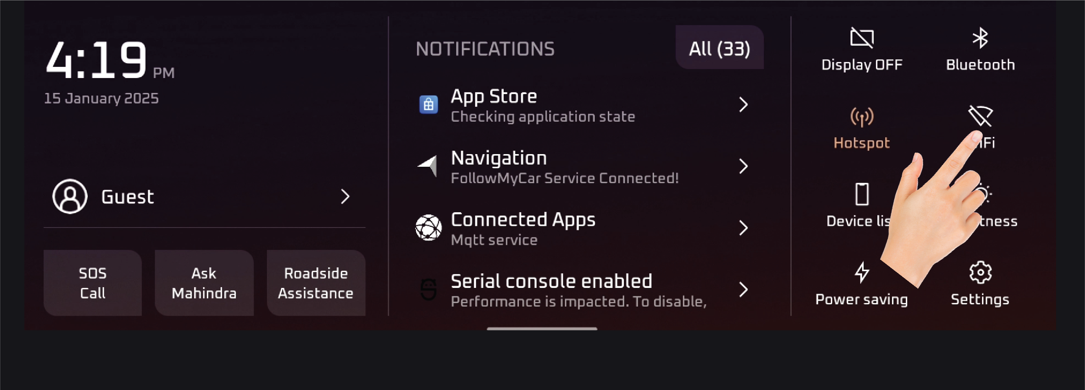Tap the bottom panel drag handle

tap(542, 328)
